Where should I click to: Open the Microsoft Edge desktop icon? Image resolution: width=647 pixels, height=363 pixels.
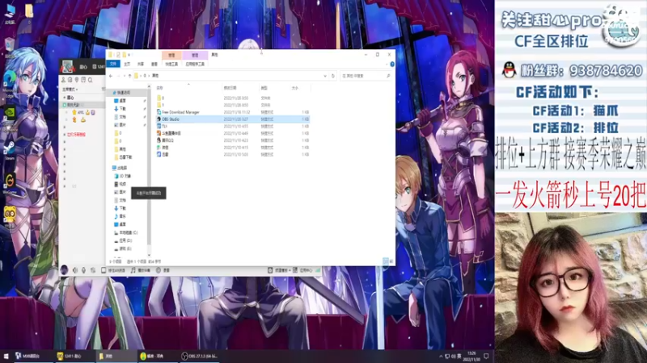pos(9,85)
